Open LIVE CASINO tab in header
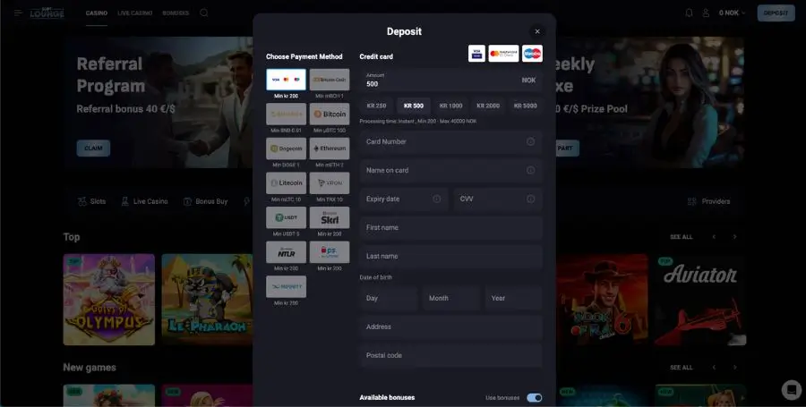Viewport: 806px width, 407px height. [x=134, y=13]
